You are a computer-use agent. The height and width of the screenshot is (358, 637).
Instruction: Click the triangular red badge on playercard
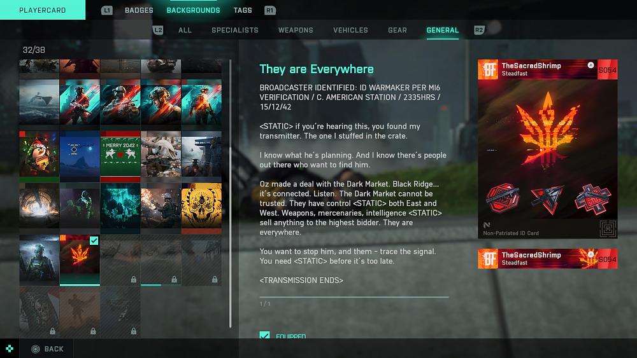pyautogui.click(x=547, y=199)
